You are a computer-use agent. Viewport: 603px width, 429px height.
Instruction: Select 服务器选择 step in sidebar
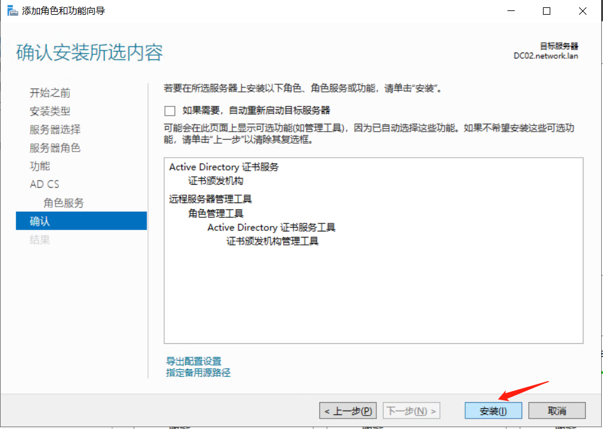[x=55, y=129]
